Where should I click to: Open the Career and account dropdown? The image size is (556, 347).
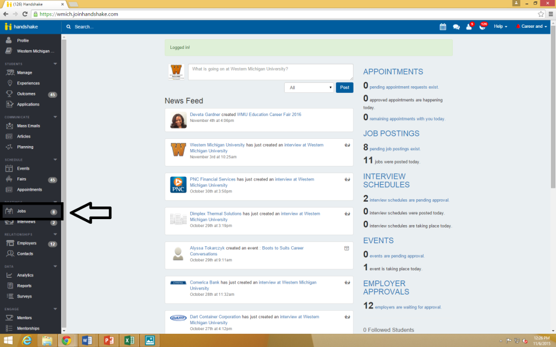[532, 27]
